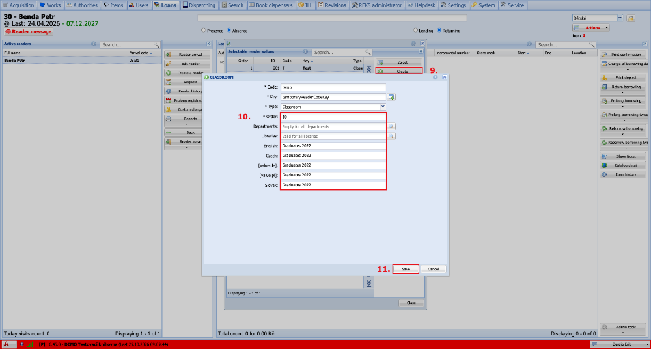
Task: Choose the Returning radio option
Action: point(439,31)
